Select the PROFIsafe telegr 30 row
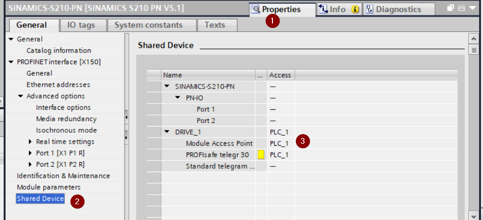The width and height of the screenshot is (483, 220). pos(302,155)
